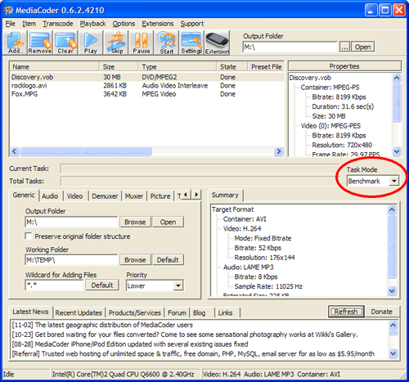The height and width of the screenshot is (382, 409).
Task: Open the Support menu
Action: (x=192, y=24)
